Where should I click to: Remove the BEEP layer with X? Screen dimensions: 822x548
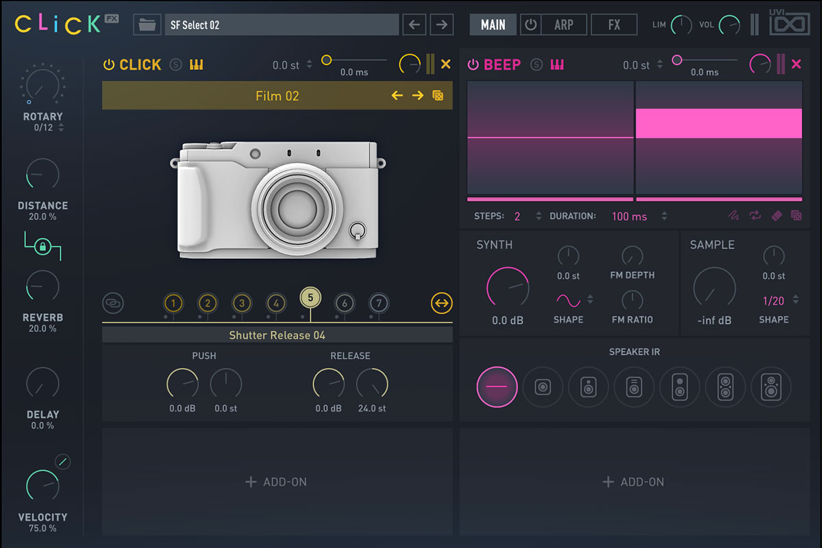[796, 64]
